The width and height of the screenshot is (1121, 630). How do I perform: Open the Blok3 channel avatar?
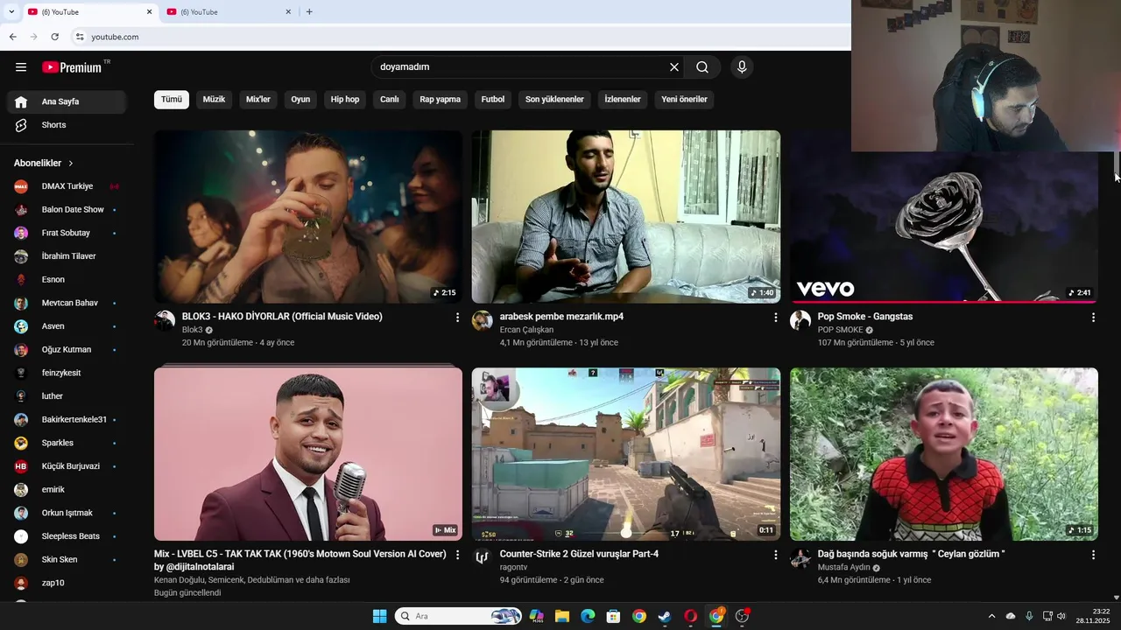click(165, 320)
